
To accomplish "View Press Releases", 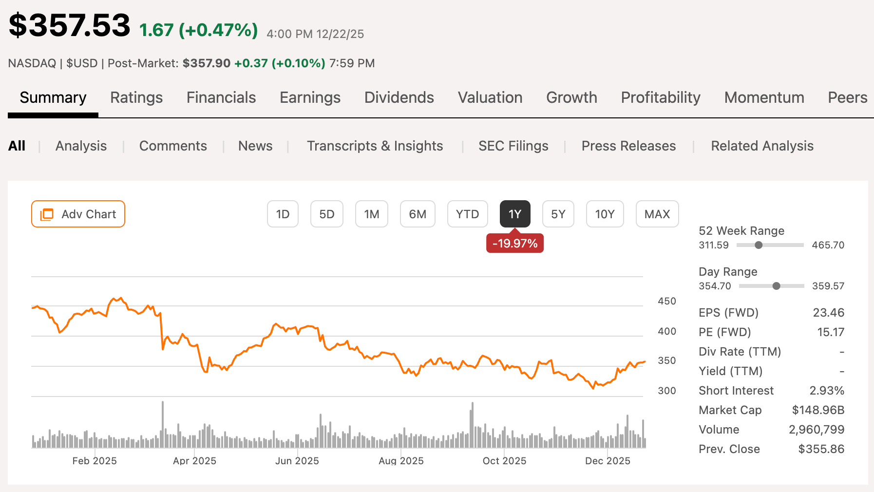I will (x=628, y=146).
